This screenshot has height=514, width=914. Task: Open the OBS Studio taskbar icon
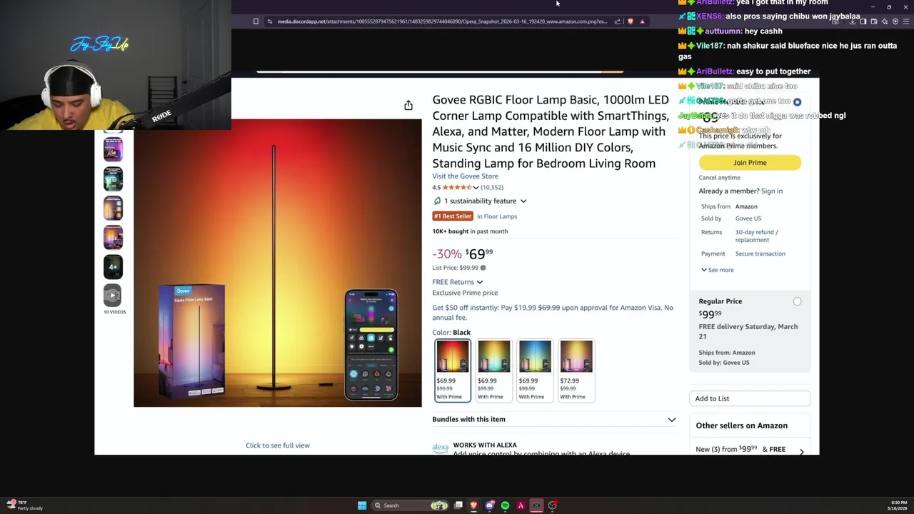point(553,505)
